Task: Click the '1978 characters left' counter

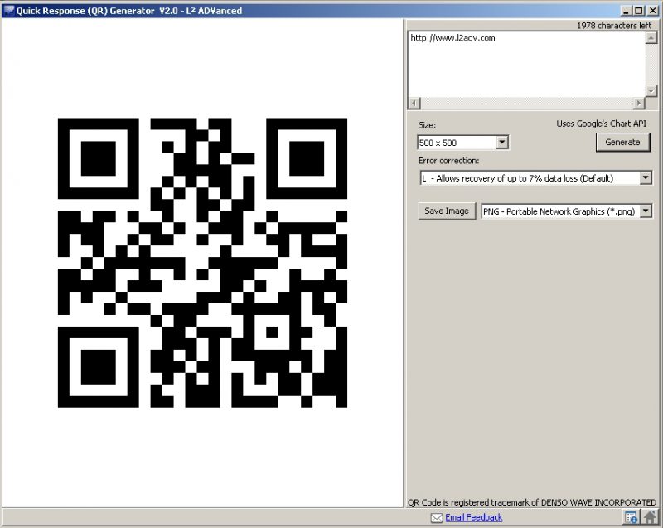Action: point(614,26)
